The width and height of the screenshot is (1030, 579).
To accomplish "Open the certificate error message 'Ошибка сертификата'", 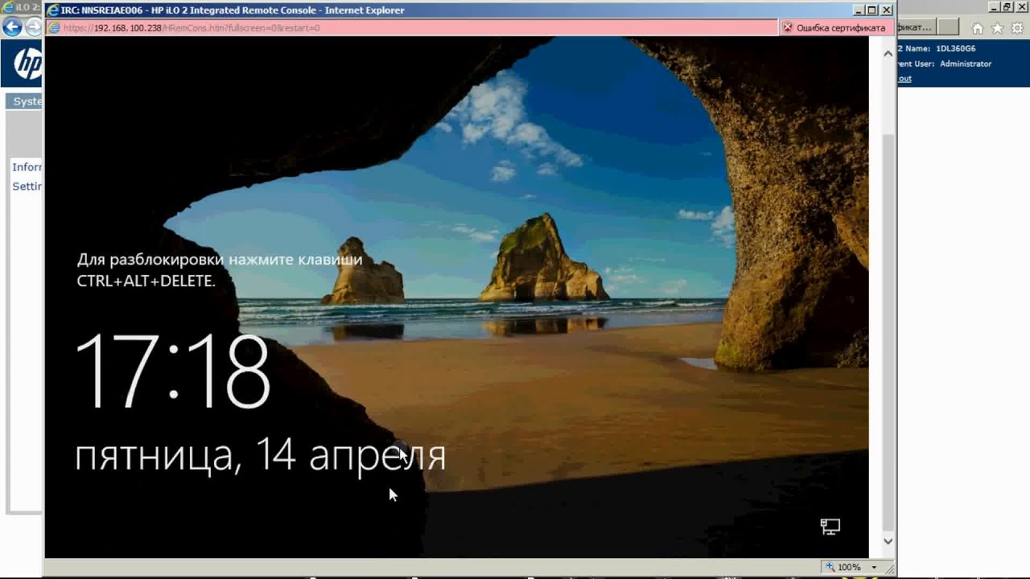I will click(x=841, y=27).
